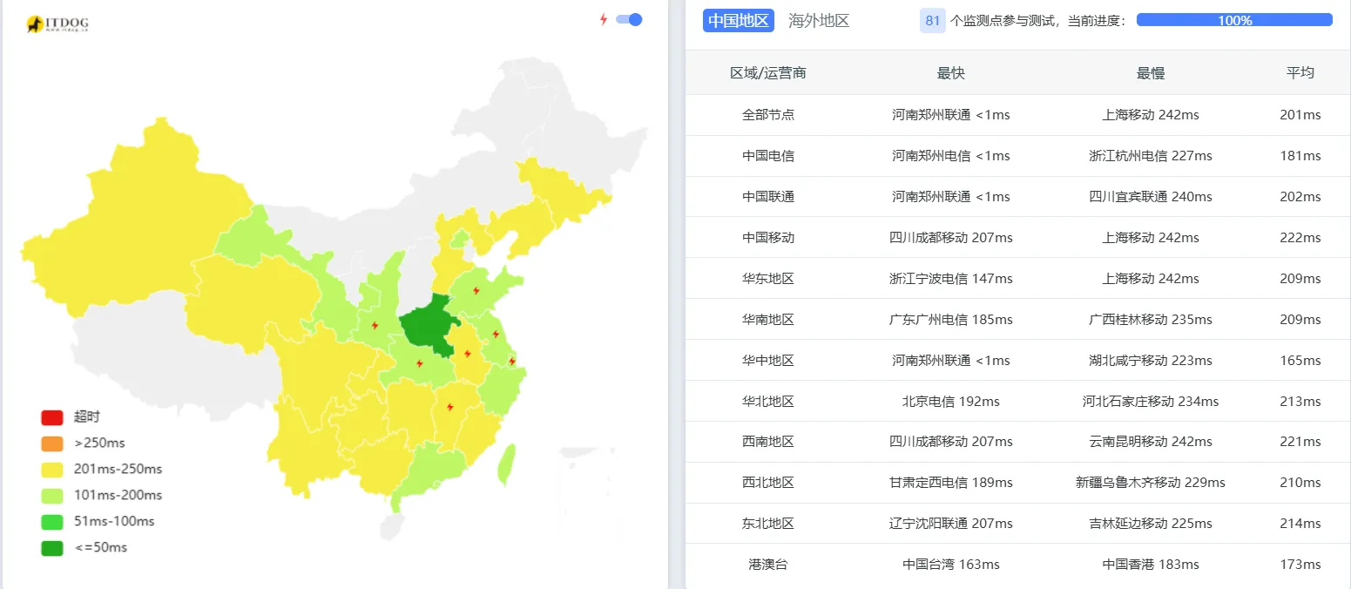1351x589 pixels.
Task: Select the dark green Henan province on map
Action: 431,327
